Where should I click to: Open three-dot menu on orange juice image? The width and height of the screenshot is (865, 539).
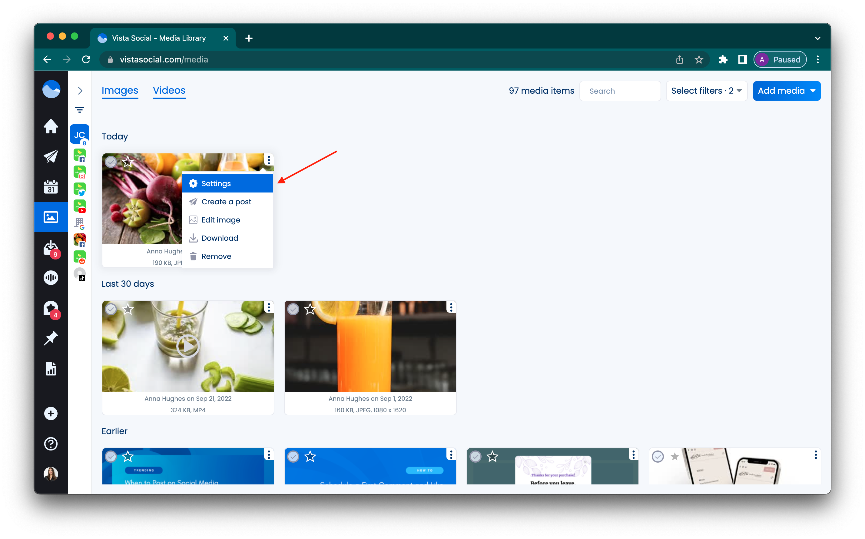451,307
